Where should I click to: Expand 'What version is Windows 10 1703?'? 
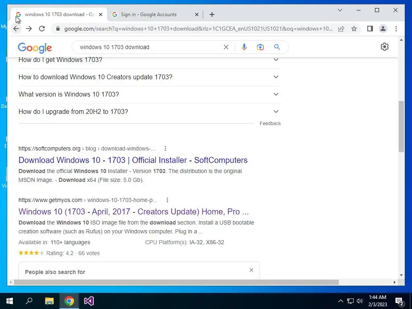(149, 94)
